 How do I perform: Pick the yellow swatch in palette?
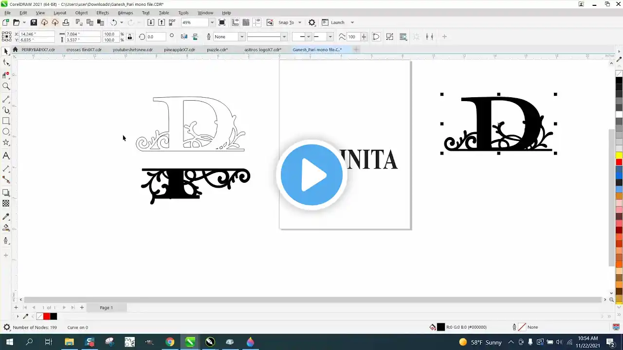coord(619,156)
